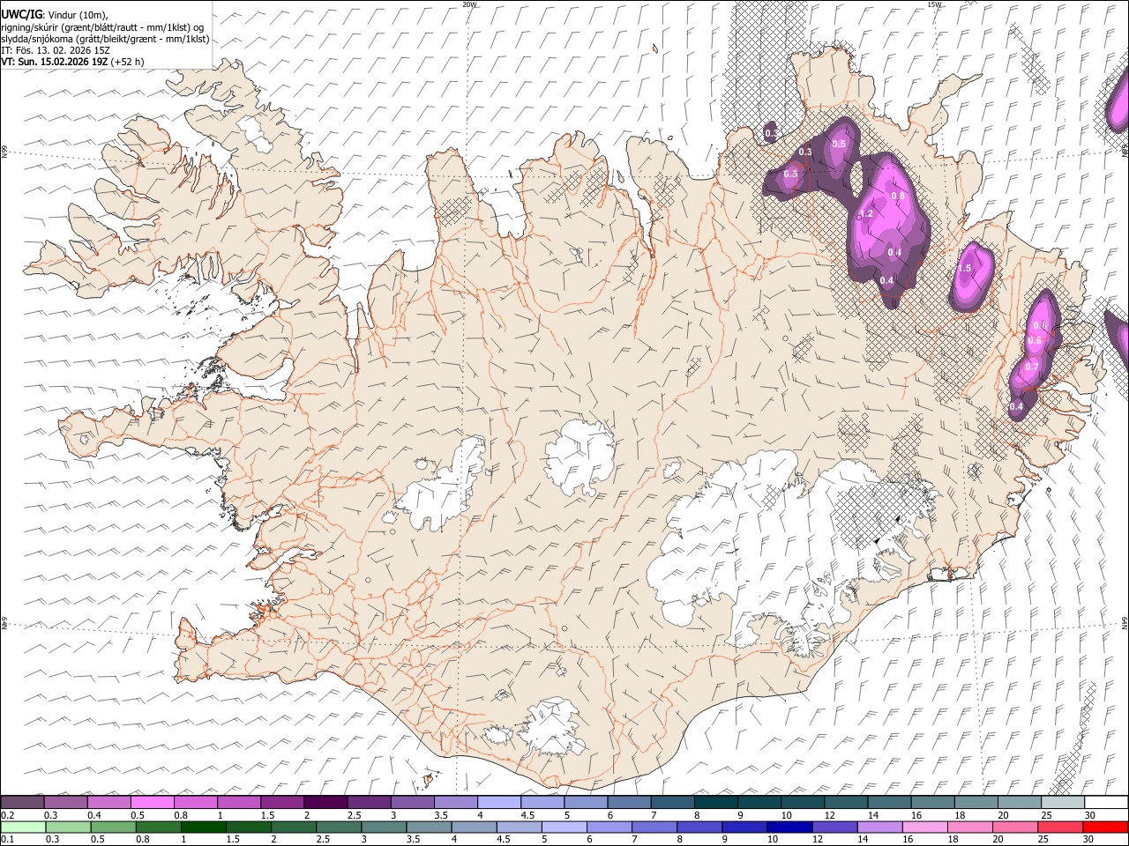Screen dimensions: 1129x846
Task: Click the '25' label in the snow legend
Action: 1046,815
